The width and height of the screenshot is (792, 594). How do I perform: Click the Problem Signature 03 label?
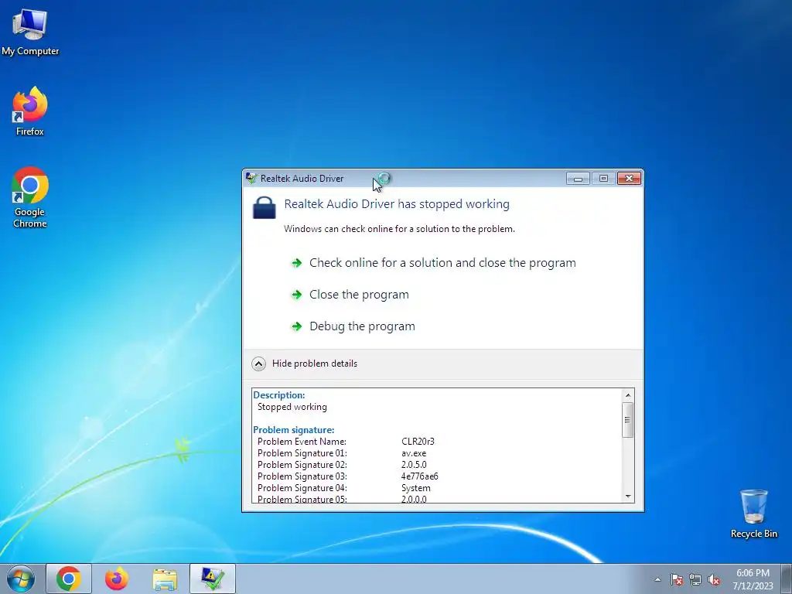[302, 476]
